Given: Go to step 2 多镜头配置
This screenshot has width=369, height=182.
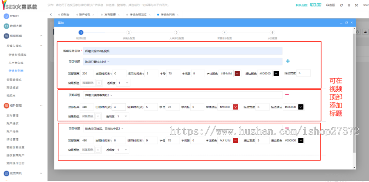Looking at the screenshot, I should click(128, 33).
